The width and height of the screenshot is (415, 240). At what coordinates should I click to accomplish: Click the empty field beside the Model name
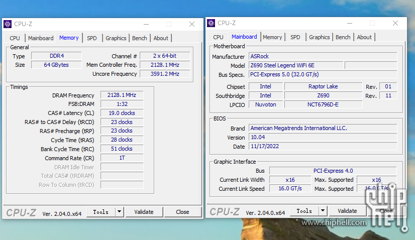371,65
